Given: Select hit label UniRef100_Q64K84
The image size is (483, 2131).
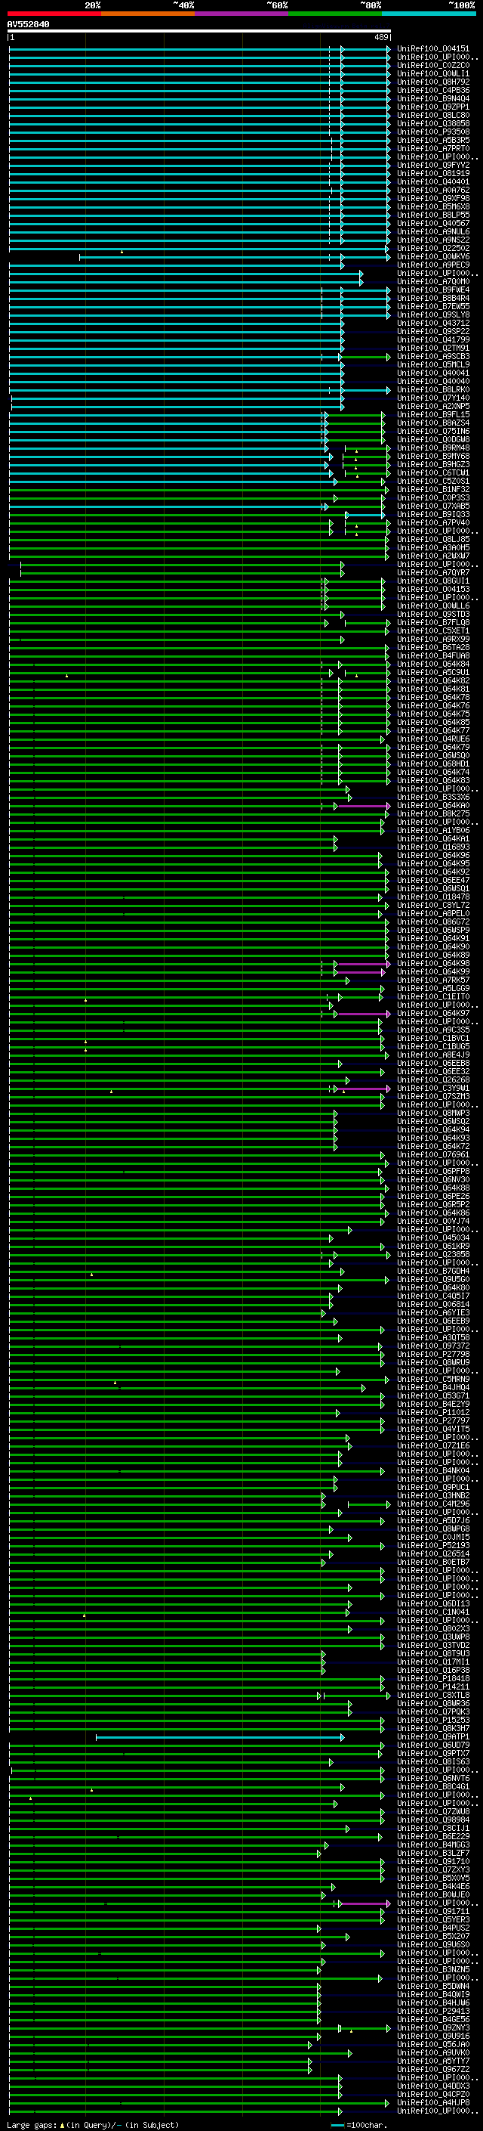Looking at the screenshot, I should tap(433, 664).
